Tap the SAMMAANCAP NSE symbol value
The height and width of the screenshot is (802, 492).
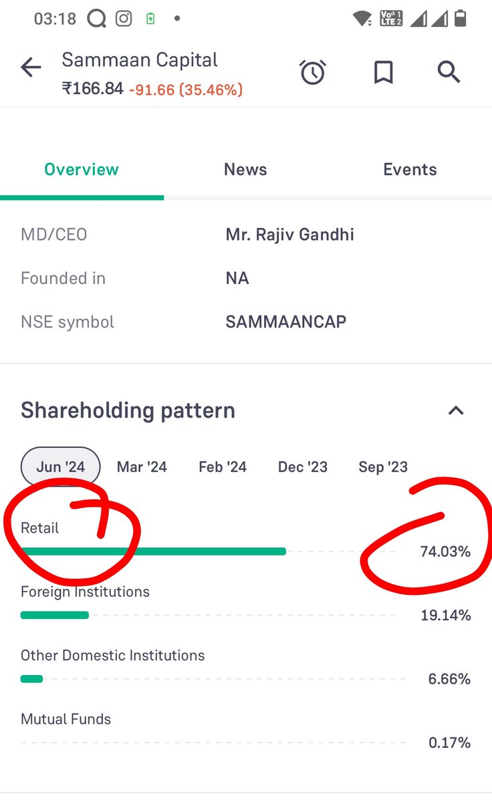click(286, 321)
